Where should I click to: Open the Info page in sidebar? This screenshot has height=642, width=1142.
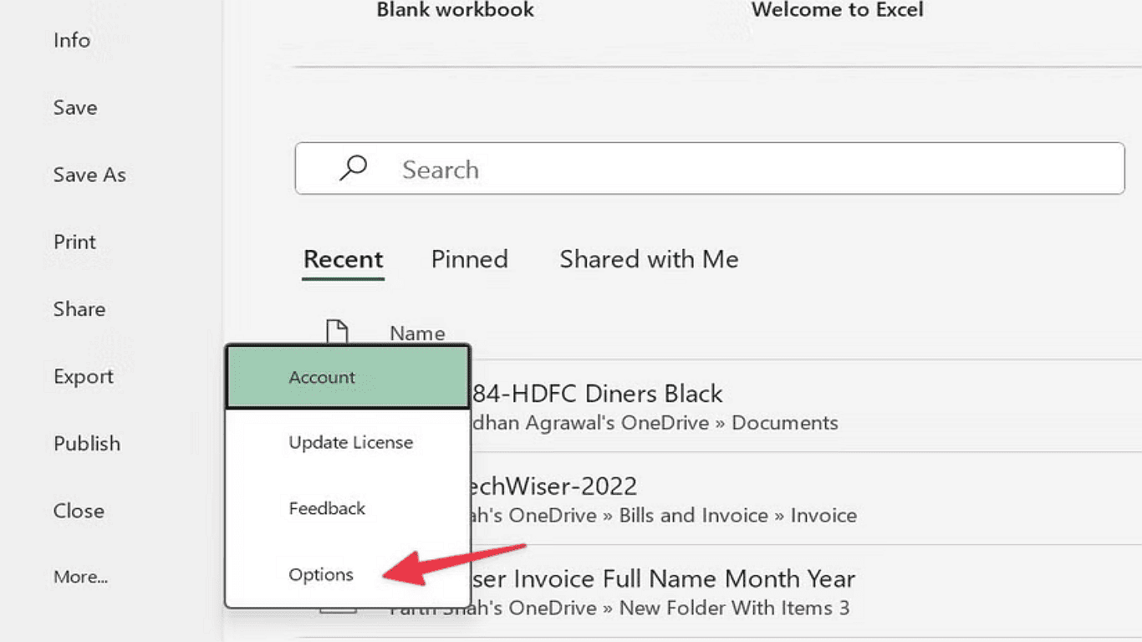pos(72,40)
